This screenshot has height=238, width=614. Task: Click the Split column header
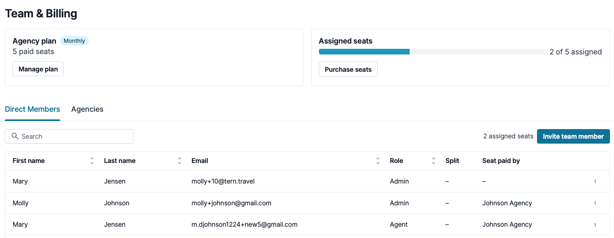tap(452, 161)
